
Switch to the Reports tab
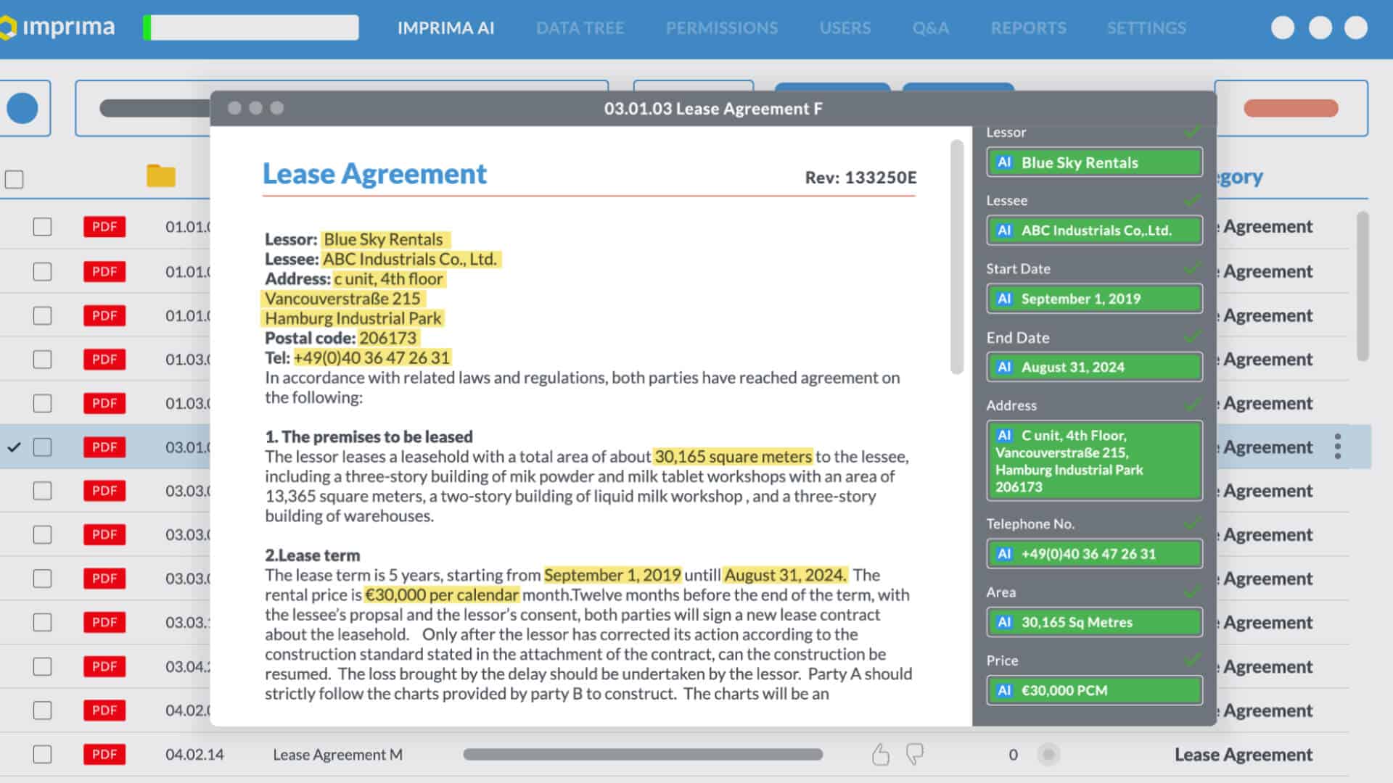coord(1028,28)
